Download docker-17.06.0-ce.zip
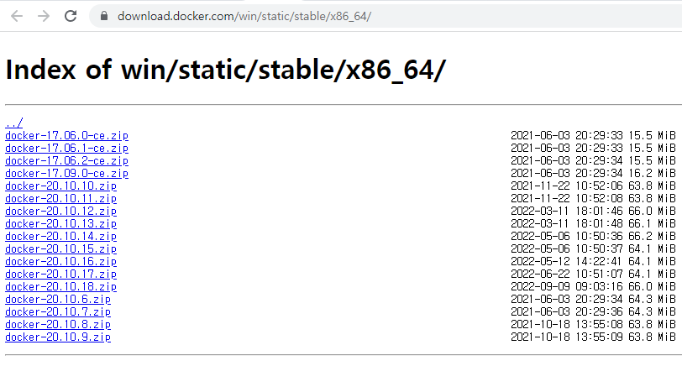 (66, 136)
